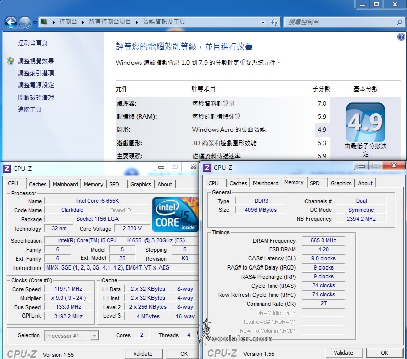Click the 665.0 MHz DRAM Frequency value

(x=323, y=241)
